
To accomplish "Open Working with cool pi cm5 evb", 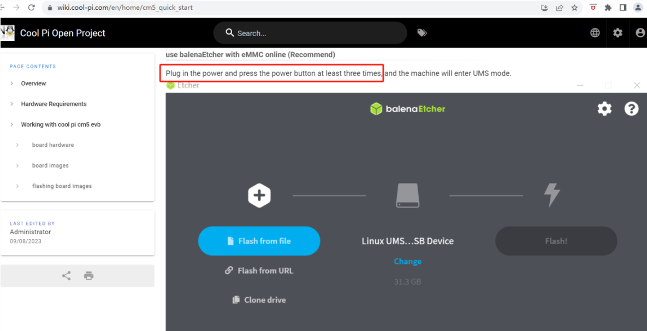I will pos(61,125).
